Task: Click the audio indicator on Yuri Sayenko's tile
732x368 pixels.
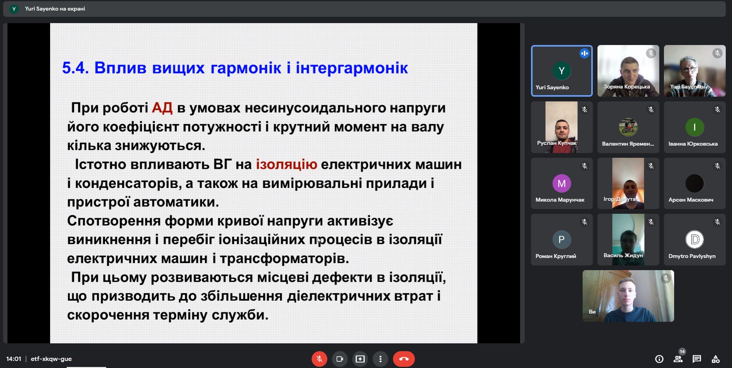Action: (584, 53)
